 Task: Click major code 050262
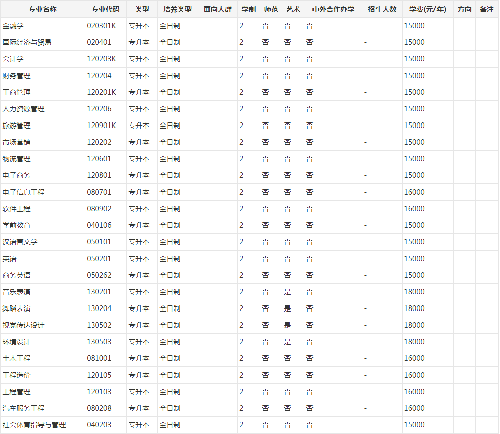99,275
